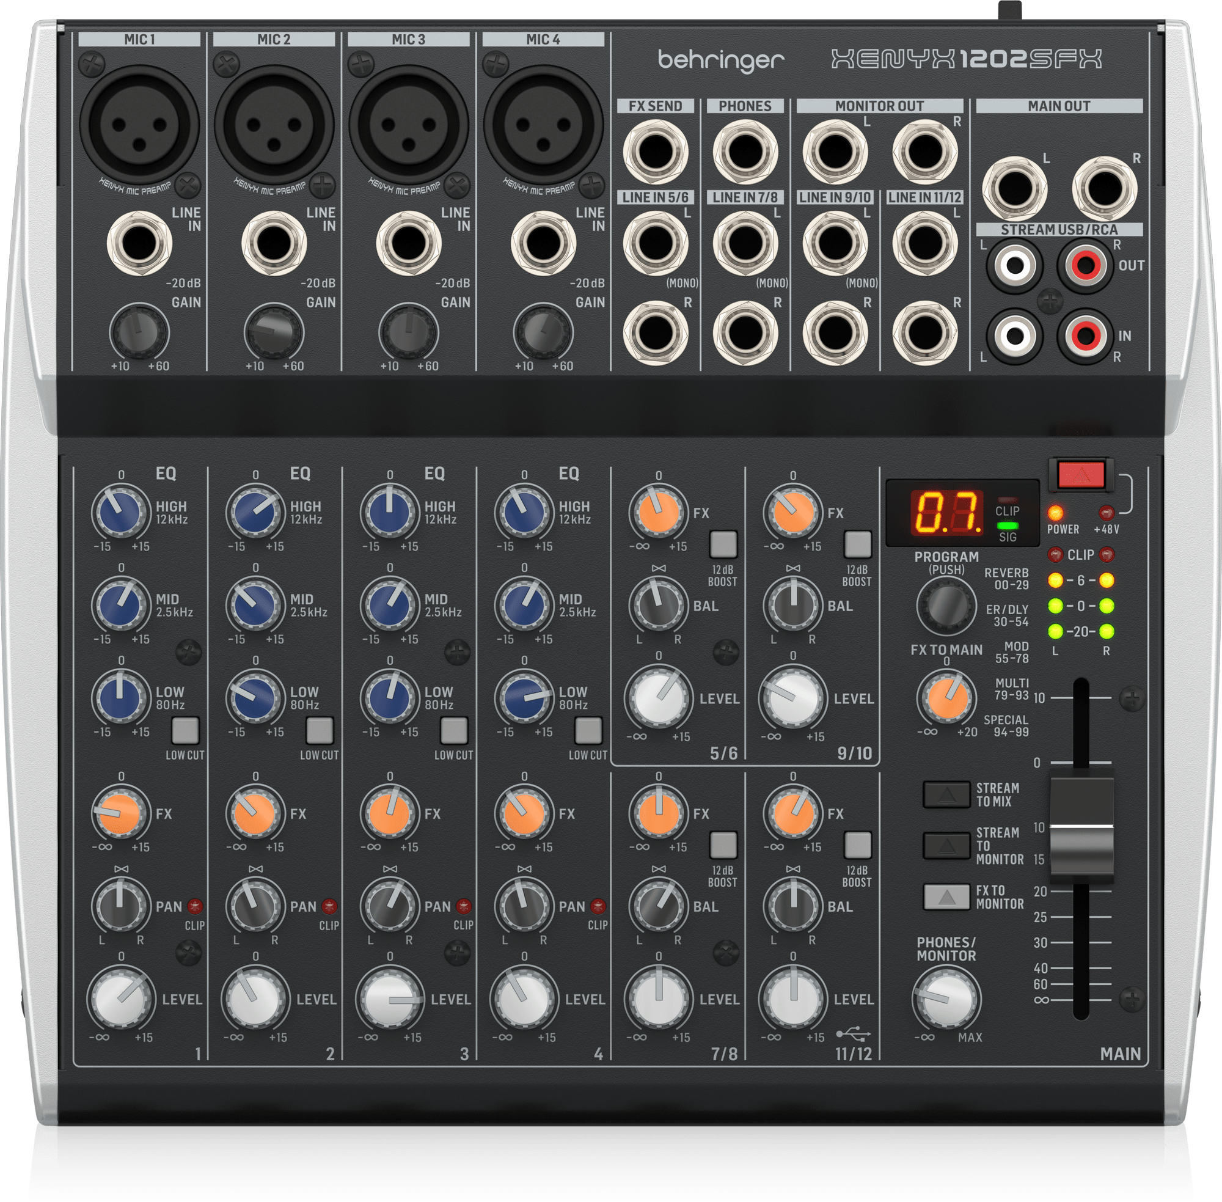Viewport: 1222px width, 1202px height.
Task: Toggle the FX TO MONITOR button
Action: 946,896
